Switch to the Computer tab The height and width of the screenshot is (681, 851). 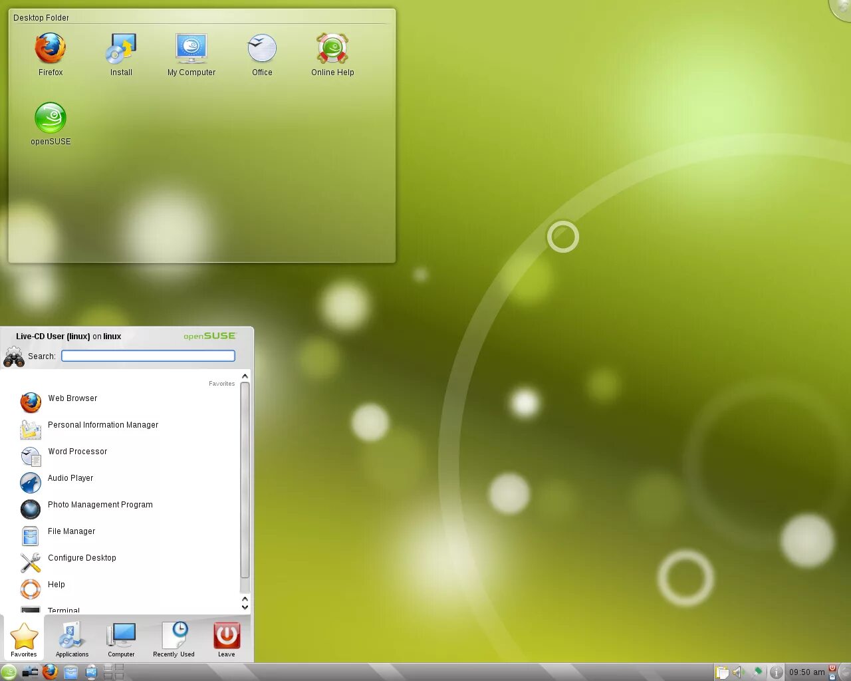(121, 639)
